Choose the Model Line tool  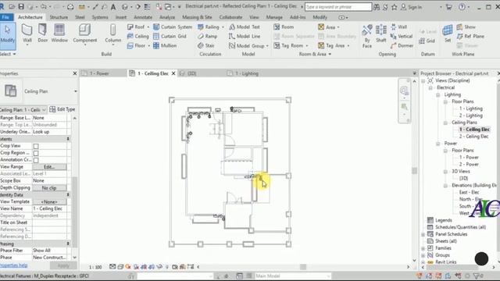point(245,37)
